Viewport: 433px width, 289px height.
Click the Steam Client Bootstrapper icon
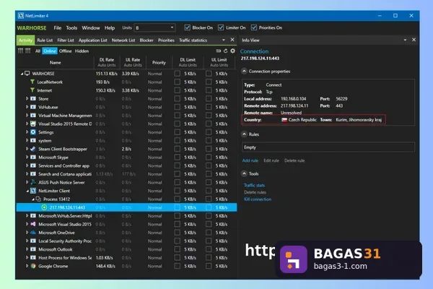point(33,149)
